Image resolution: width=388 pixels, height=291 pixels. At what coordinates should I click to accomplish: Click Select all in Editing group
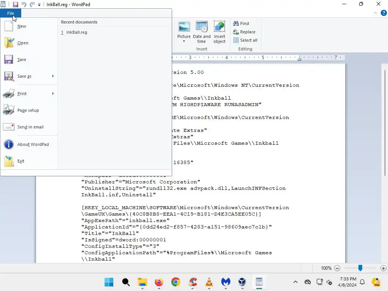(245, 40)
